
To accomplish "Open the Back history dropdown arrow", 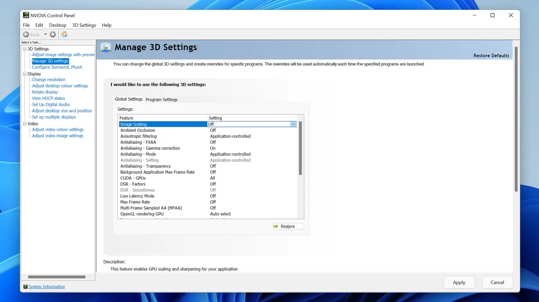I will (x=45, y=35).
